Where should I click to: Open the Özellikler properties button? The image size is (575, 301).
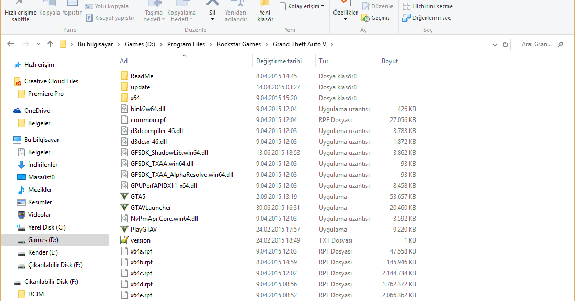click(x=346, y=10)
